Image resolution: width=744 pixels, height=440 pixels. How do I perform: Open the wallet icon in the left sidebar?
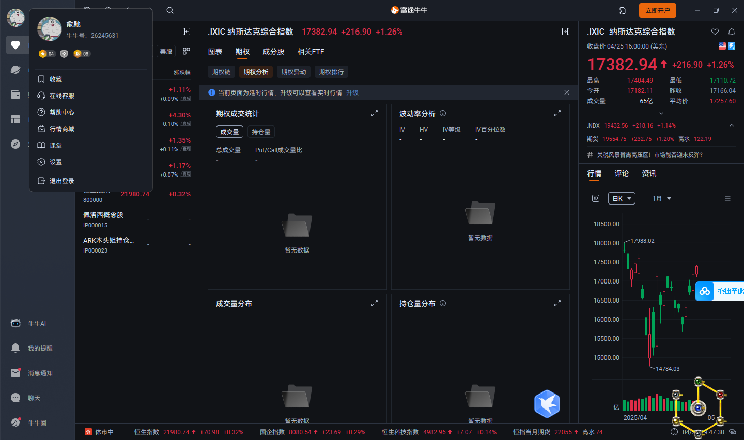tap(16, 95)
